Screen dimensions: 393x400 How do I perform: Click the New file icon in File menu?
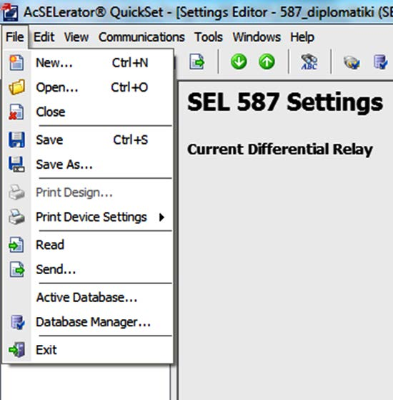16,62
